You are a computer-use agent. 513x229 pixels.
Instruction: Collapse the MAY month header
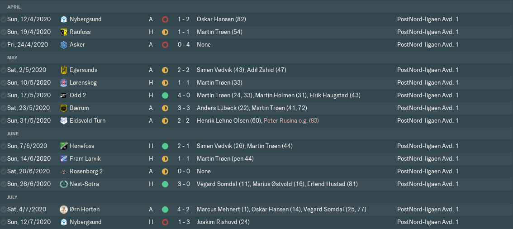[12, 58]
